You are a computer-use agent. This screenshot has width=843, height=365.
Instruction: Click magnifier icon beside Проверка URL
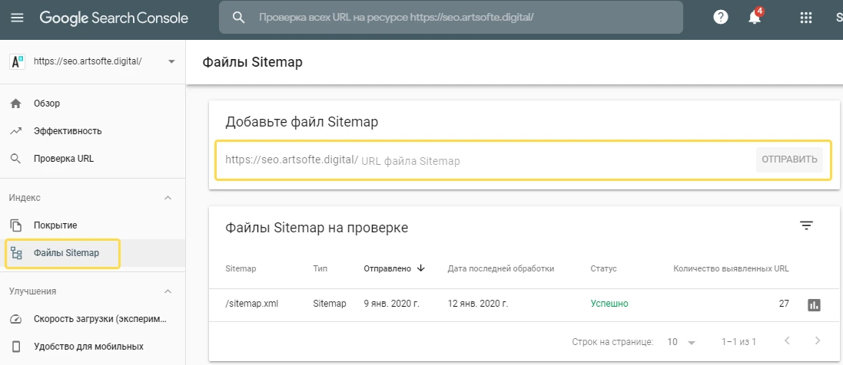point(16,159)
